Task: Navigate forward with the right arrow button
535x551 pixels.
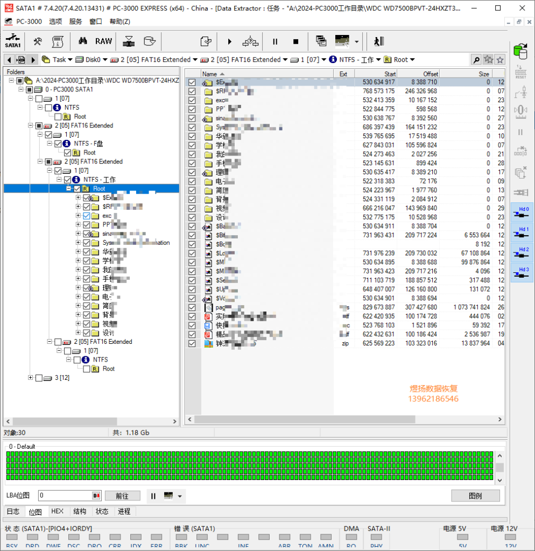Action: (33, 60)
